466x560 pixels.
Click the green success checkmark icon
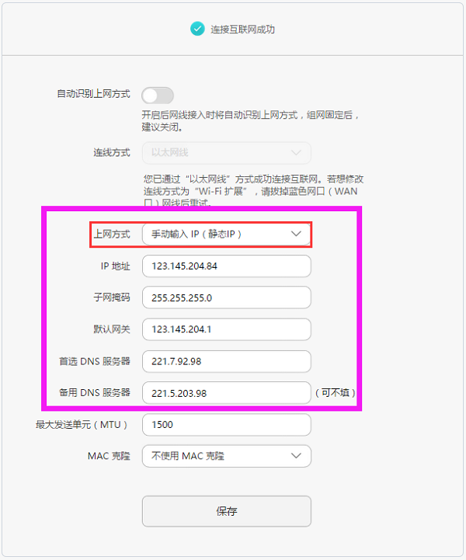197,30
